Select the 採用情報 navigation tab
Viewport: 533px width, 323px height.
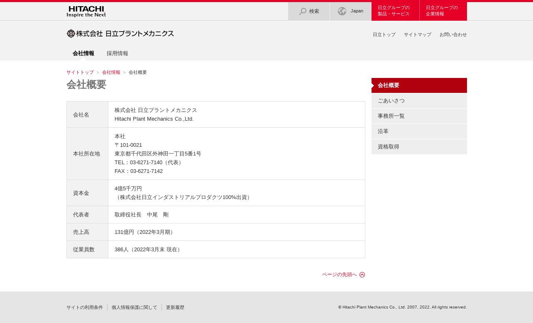[x=117, y=53]
